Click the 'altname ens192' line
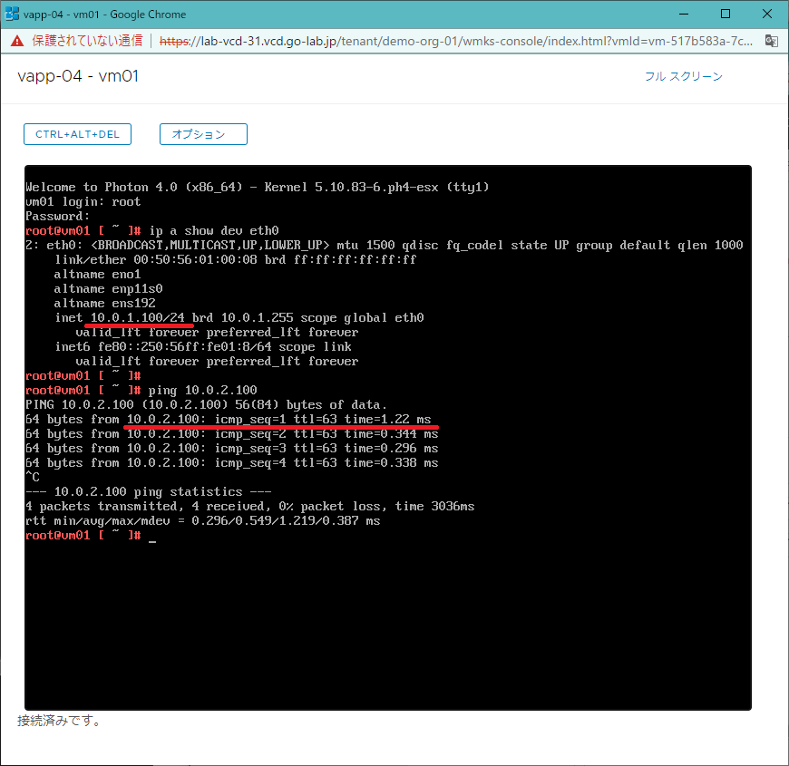 (x=104, y=304)
